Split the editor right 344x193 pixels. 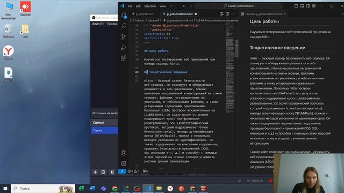[x=227, y=14]
